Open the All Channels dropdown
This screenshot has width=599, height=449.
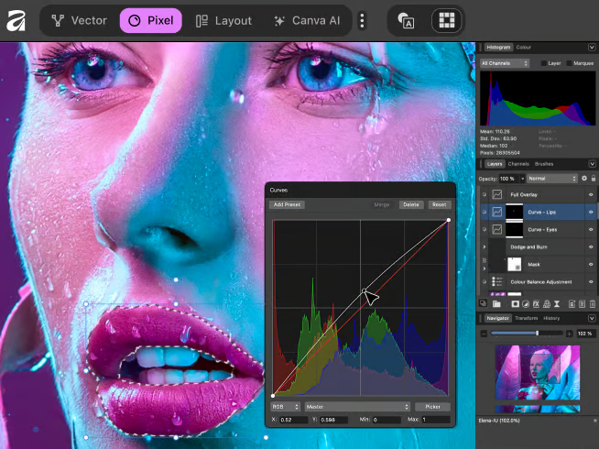click(x=505, y=63)
